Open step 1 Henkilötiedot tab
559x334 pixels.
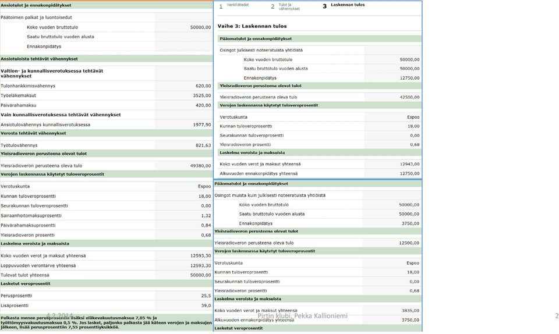[x=234, y=6]
